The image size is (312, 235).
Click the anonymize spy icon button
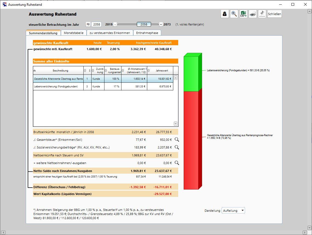pos(225,14)
